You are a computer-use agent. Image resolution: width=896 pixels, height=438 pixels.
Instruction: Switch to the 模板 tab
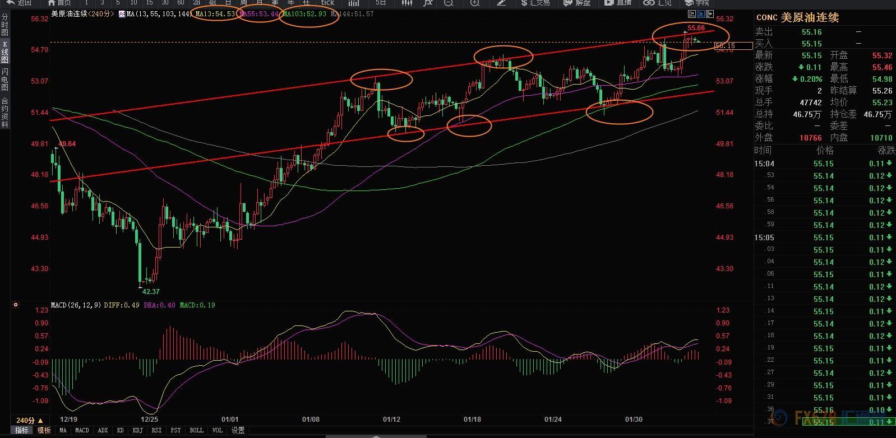click(x=44, y=430)
